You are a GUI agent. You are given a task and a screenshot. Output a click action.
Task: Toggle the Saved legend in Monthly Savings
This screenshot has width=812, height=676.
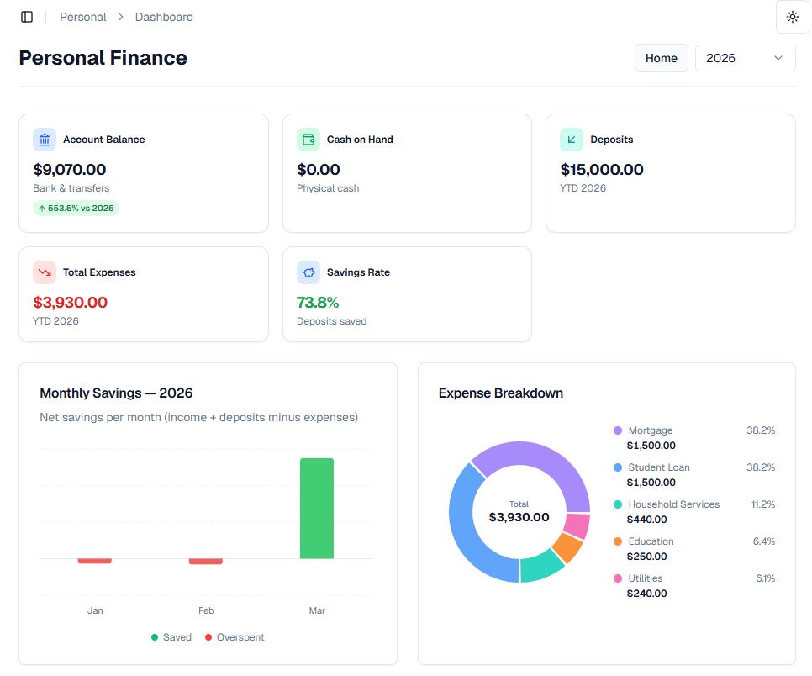(171, 637)
